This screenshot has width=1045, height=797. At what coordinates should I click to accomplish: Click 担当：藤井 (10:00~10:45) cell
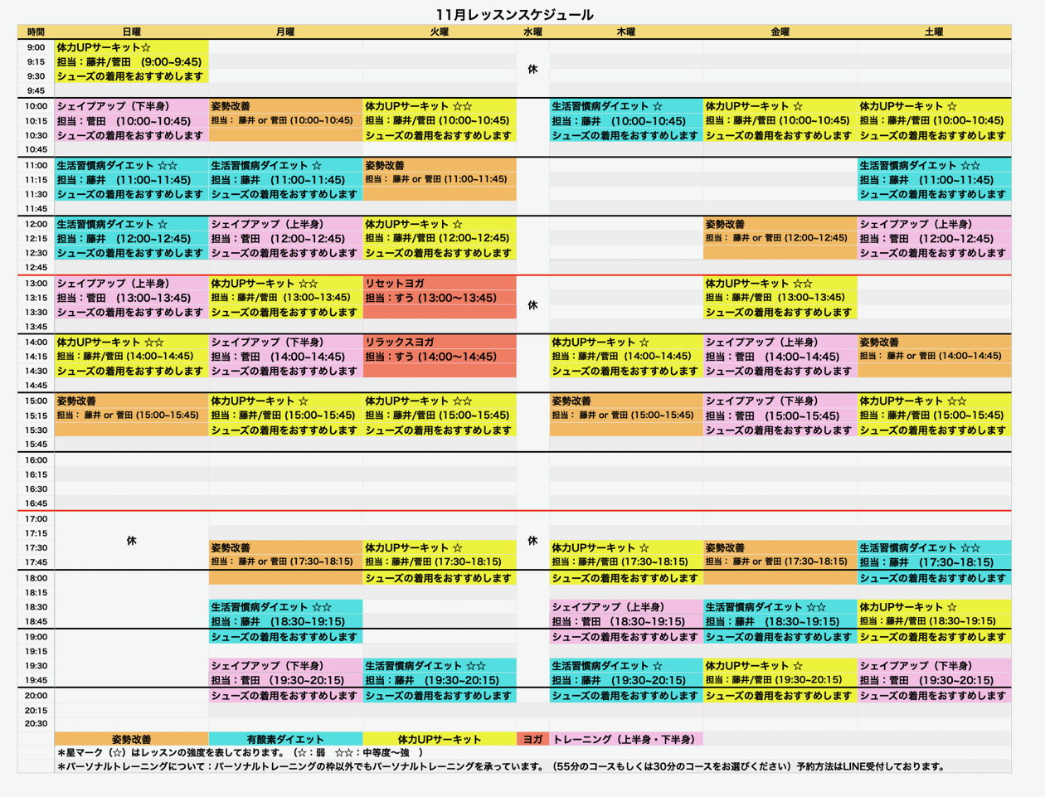pos(626,121)
